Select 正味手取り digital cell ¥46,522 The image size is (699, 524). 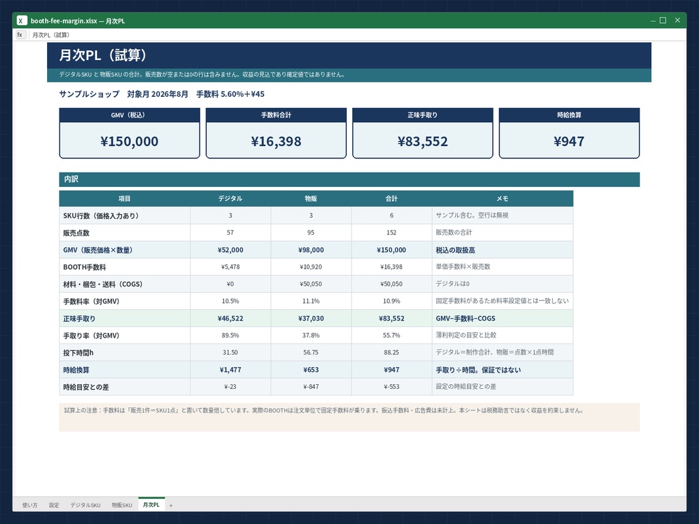[231, 319]
